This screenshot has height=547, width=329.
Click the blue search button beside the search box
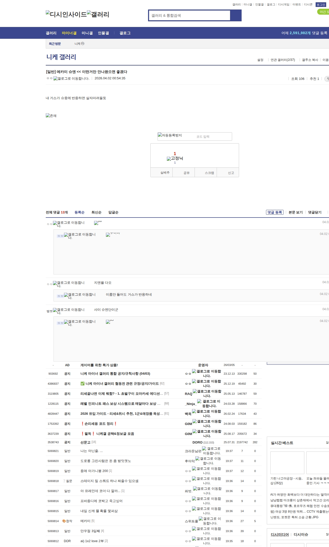click(x=236, y=15)
